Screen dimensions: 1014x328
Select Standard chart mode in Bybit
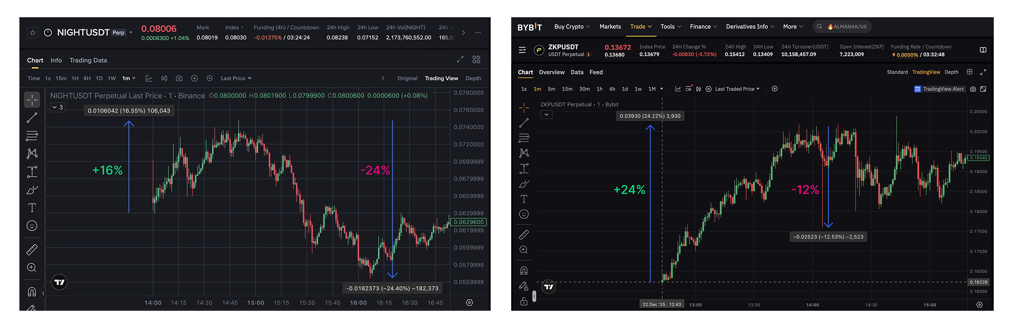pos(897,72)
